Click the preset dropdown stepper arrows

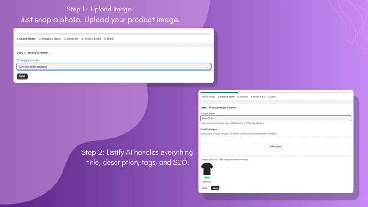[x=207, y=67]
